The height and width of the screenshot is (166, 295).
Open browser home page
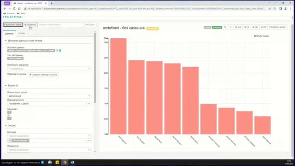click(x=19, y=9)
